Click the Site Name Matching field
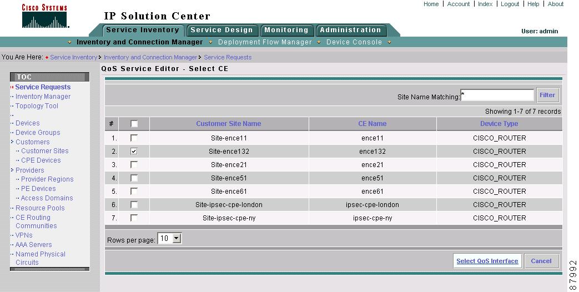Image resolution: width=579 pixels, height=292 pixels. (497, 95)
